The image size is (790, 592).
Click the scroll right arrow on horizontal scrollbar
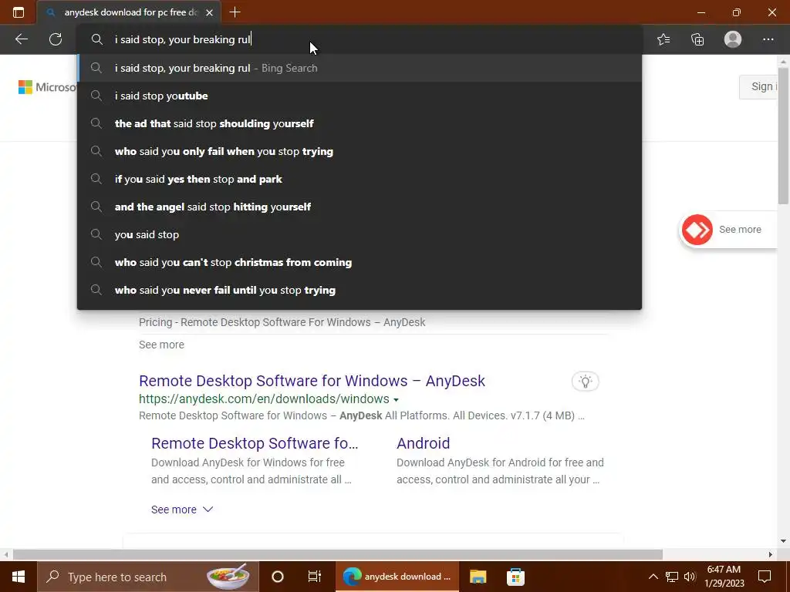pyautogui.click(x=771, y=554)
